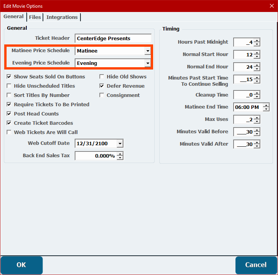Screen dimensions: 278x275
Task: Open the Integrations tab
Action: (62, 17)
